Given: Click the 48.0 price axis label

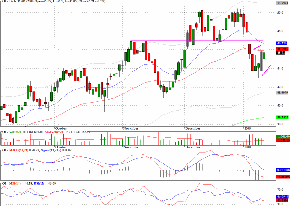Looking at the screenshot, I should click(280, 31).
